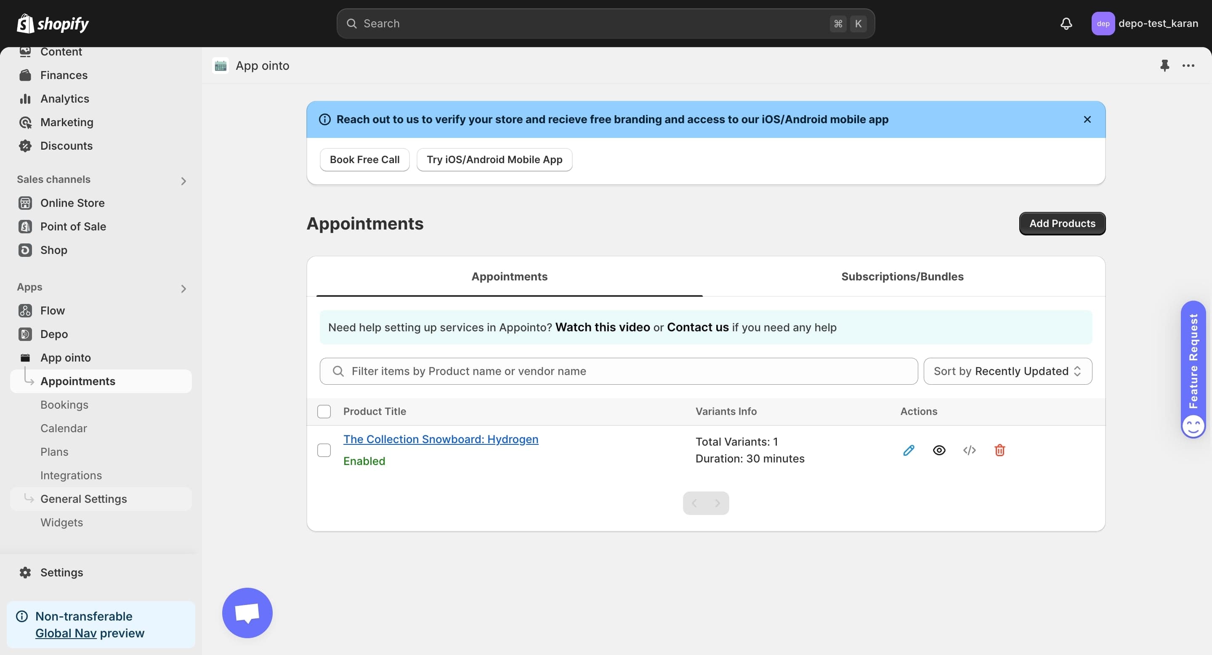Screen dimensions: 1212x655
Task: Toggle the select-all checkbox in header
Action: click(x=324, y=412)
